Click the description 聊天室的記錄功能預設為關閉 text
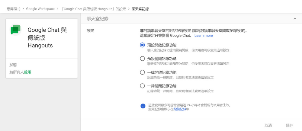The width and height of the screenshot is (302, 131). [x=188, y=64]
